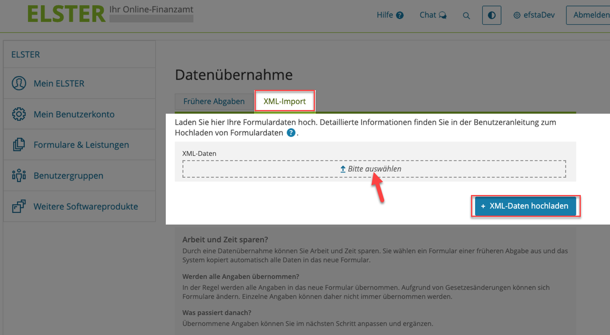The height and width of the screenshot is (335, 610).
Task: Click Mein Benutzerkonto gear icon
Action: pyautogui.click(x=19, y=114)
